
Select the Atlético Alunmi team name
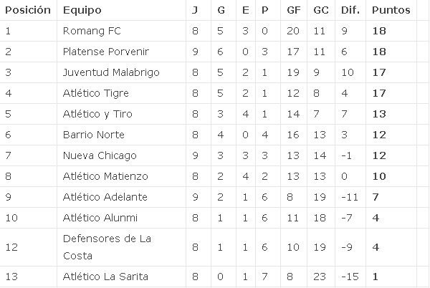100,218
